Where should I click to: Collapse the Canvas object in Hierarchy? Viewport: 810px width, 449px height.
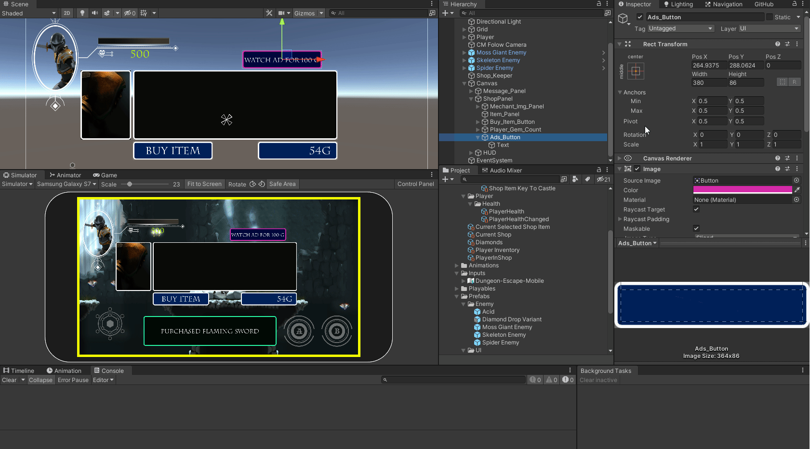tap(465, 83)
